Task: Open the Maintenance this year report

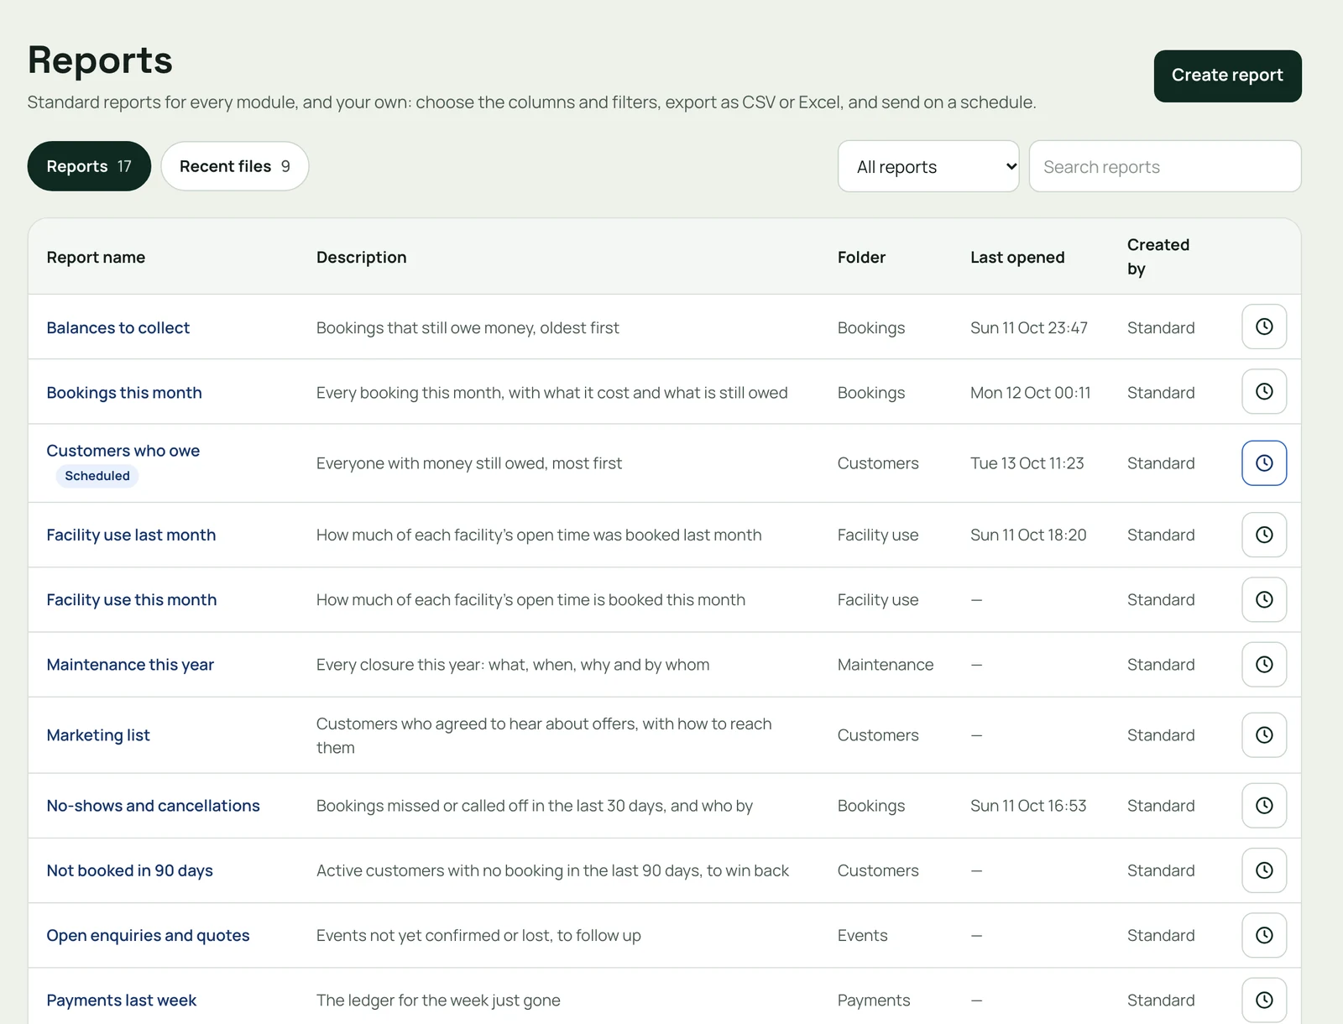Action: [130, 665]
